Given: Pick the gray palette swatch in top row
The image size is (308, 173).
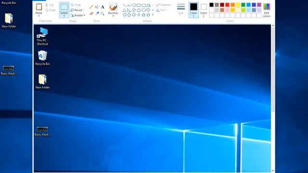Looking at the screenshot, I should 217,5.
